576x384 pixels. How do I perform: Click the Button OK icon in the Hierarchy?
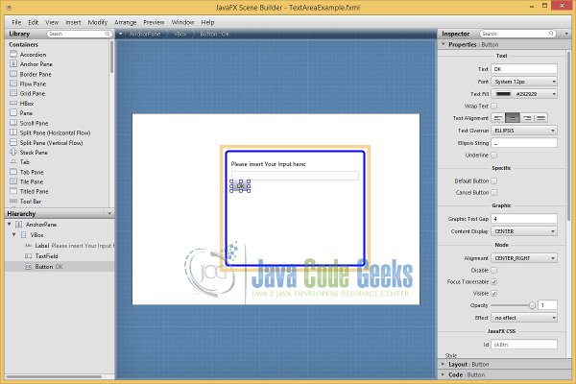(28, 267)
